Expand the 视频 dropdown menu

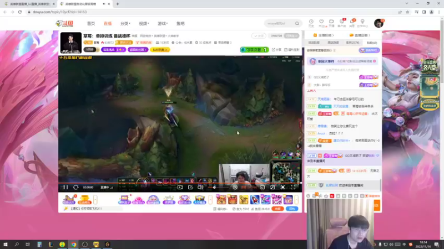point(144,23)
